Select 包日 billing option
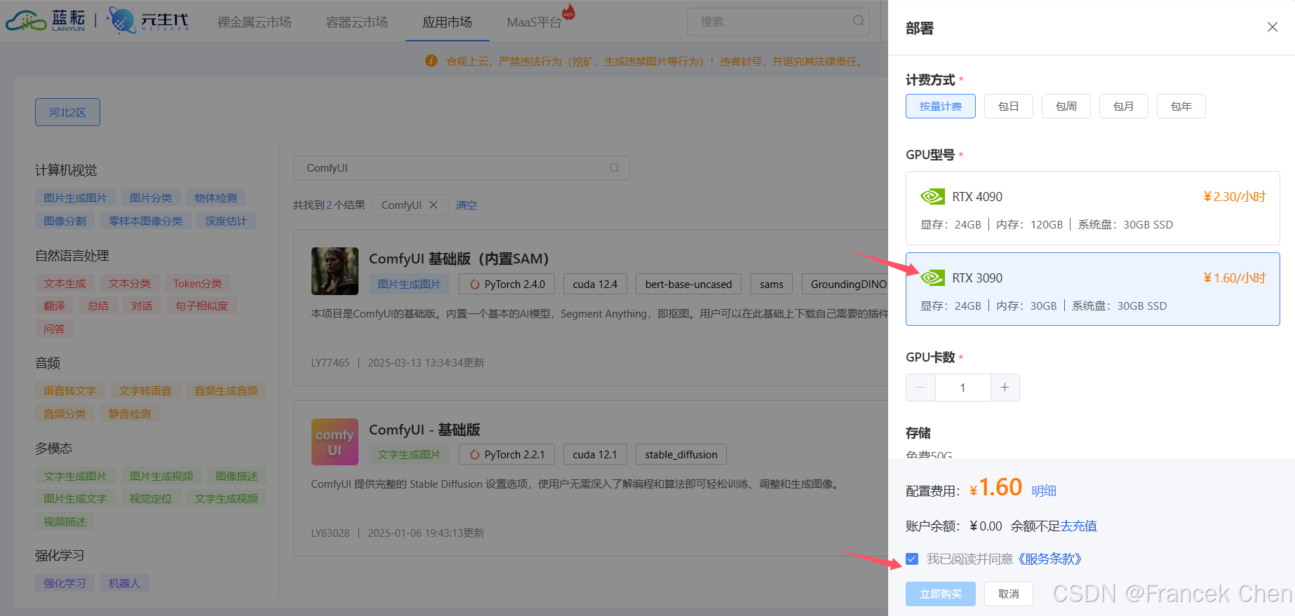The image size is (1295, 616). (x=1008, y=107)
